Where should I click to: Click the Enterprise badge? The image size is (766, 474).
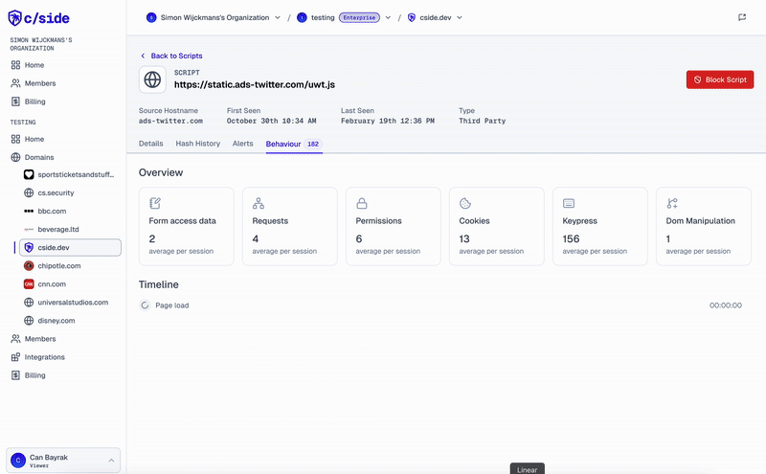click(x=359, y=17)
